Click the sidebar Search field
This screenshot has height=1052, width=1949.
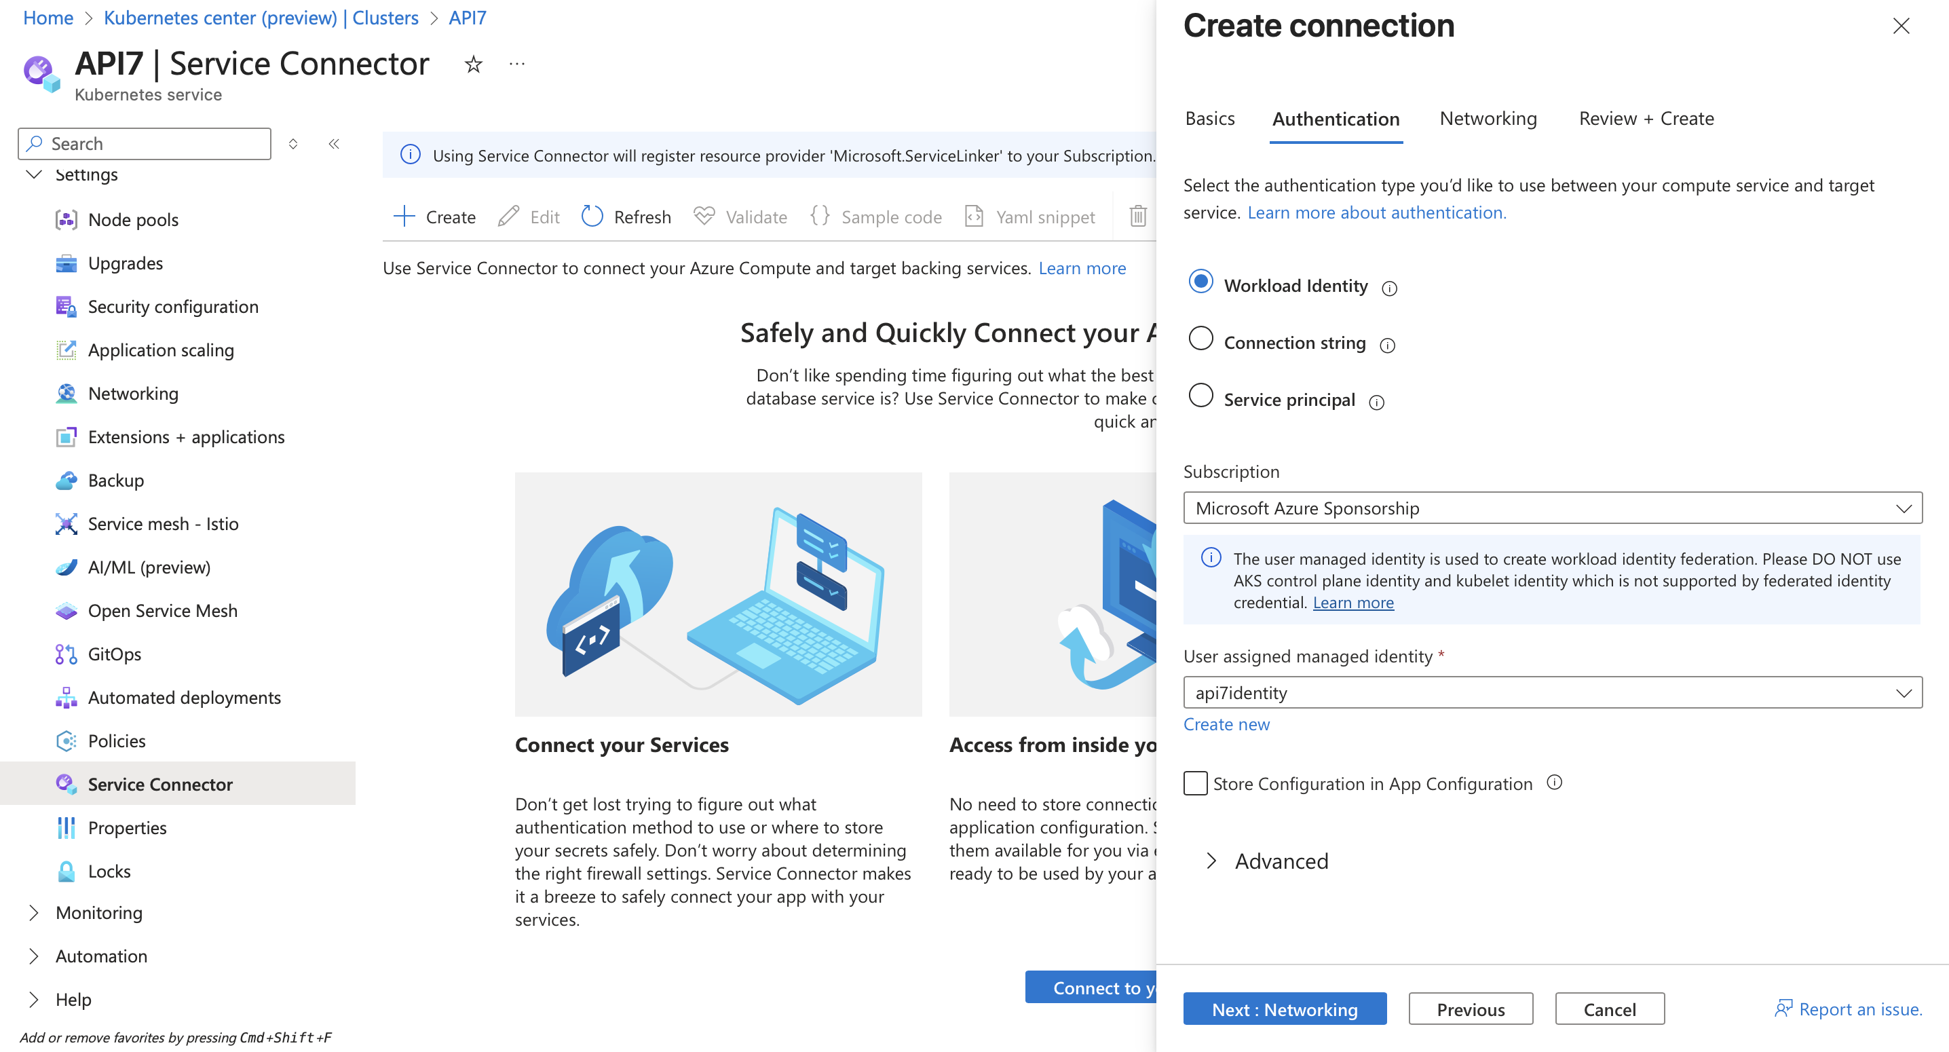pyautogui.click(x=144, y=143)
